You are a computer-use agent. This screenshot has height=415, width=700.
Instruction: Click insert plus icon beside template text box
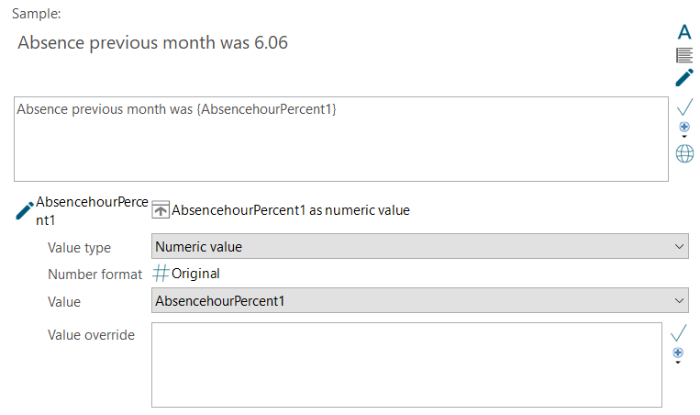pos(683,127)
